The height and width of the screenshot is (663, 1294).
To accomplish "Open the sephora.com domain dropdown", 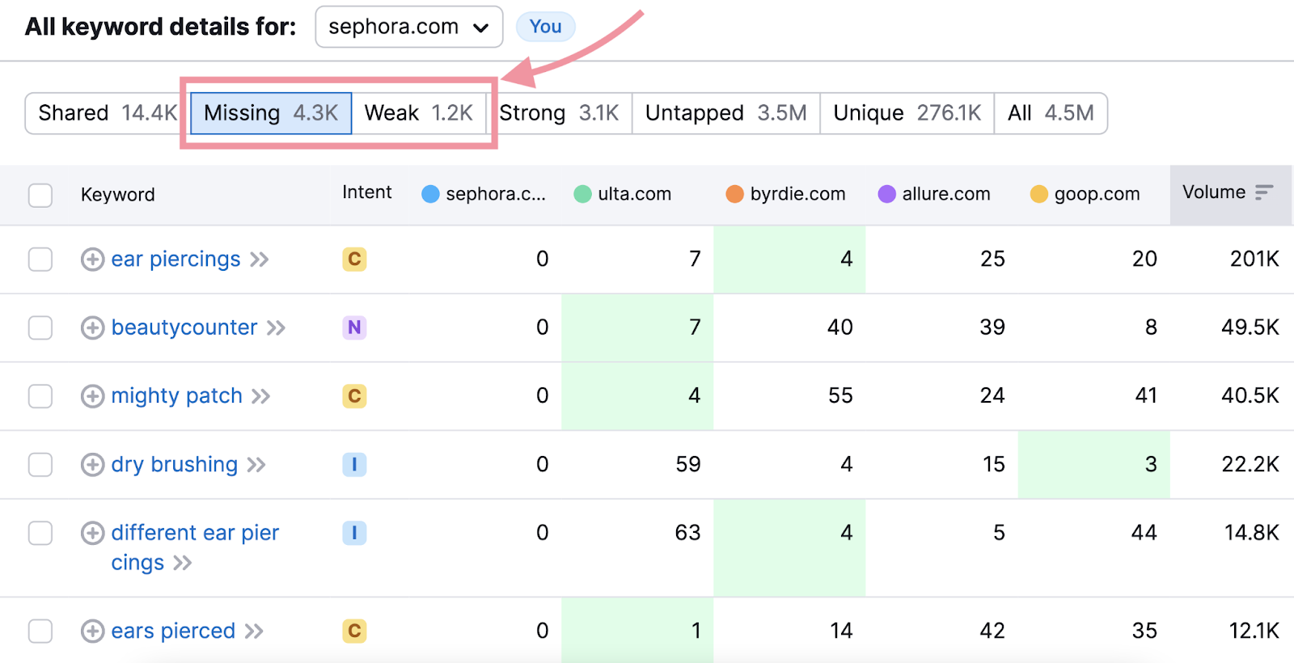I will point(408,27).
